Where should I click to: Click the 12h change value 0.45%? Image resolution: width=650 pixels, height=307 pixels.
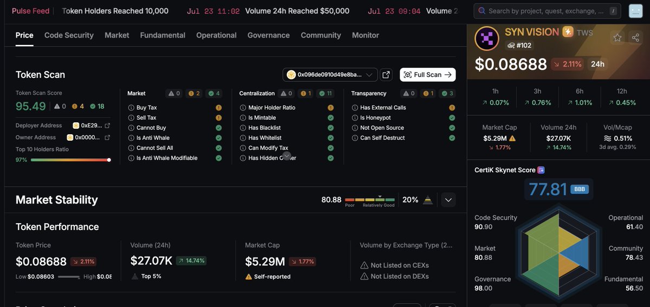click(621, 103)
